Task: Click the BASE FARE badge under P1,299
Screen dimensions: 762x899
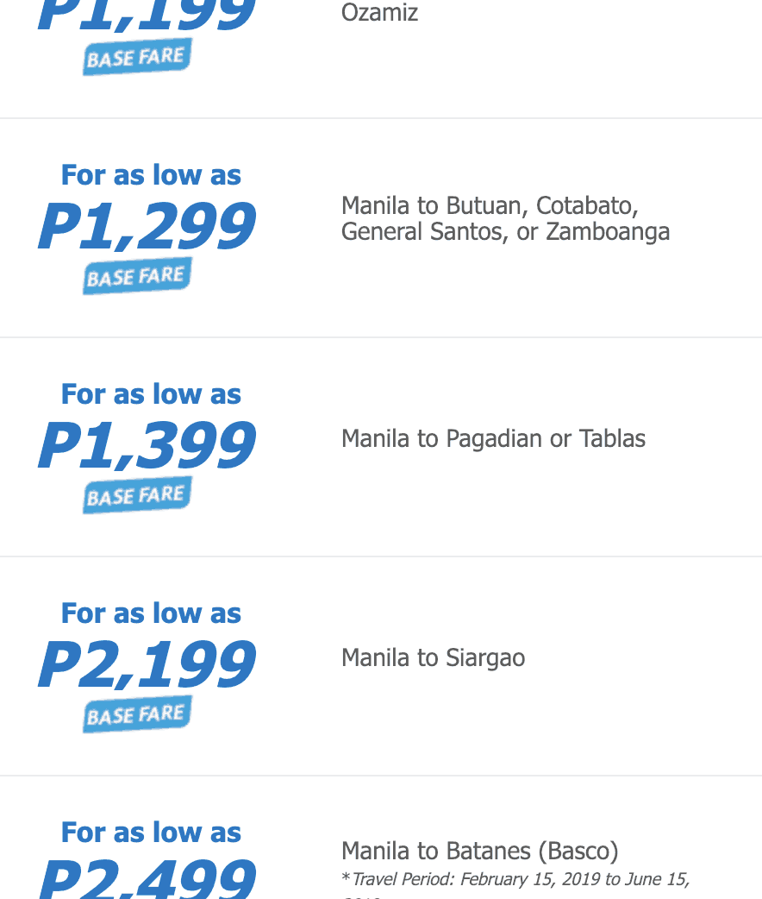Action: point(137,277)
